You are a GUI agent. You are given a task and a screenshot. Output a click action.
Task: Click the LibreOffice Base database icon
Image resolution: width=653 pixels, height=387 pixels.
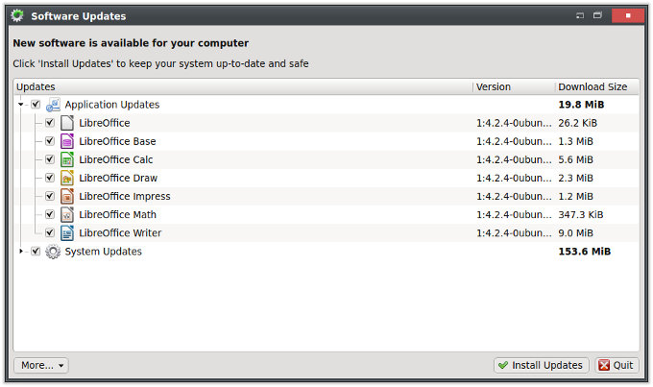(x=67, y=141)
